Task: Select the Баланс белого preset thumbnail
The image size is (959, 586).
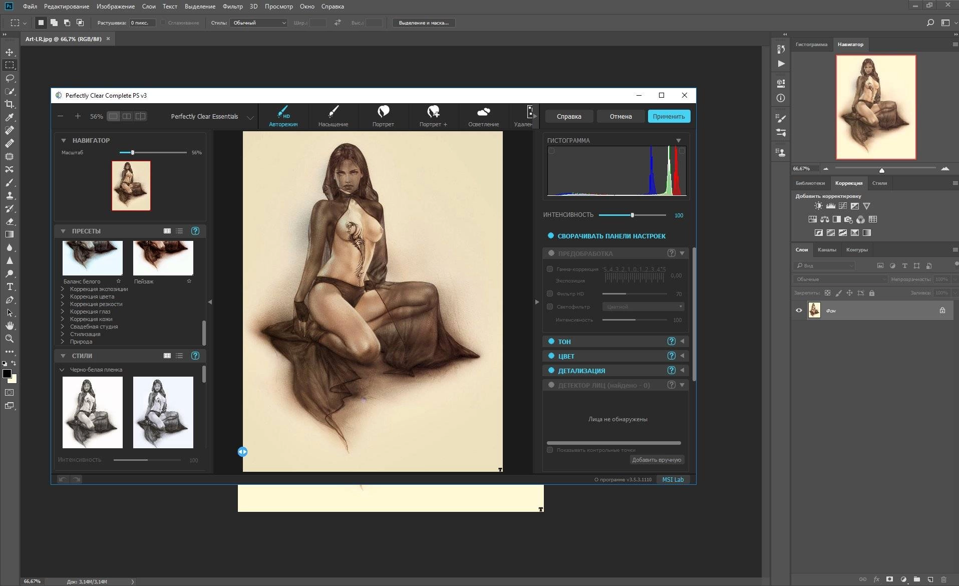Action: point(93,258)
